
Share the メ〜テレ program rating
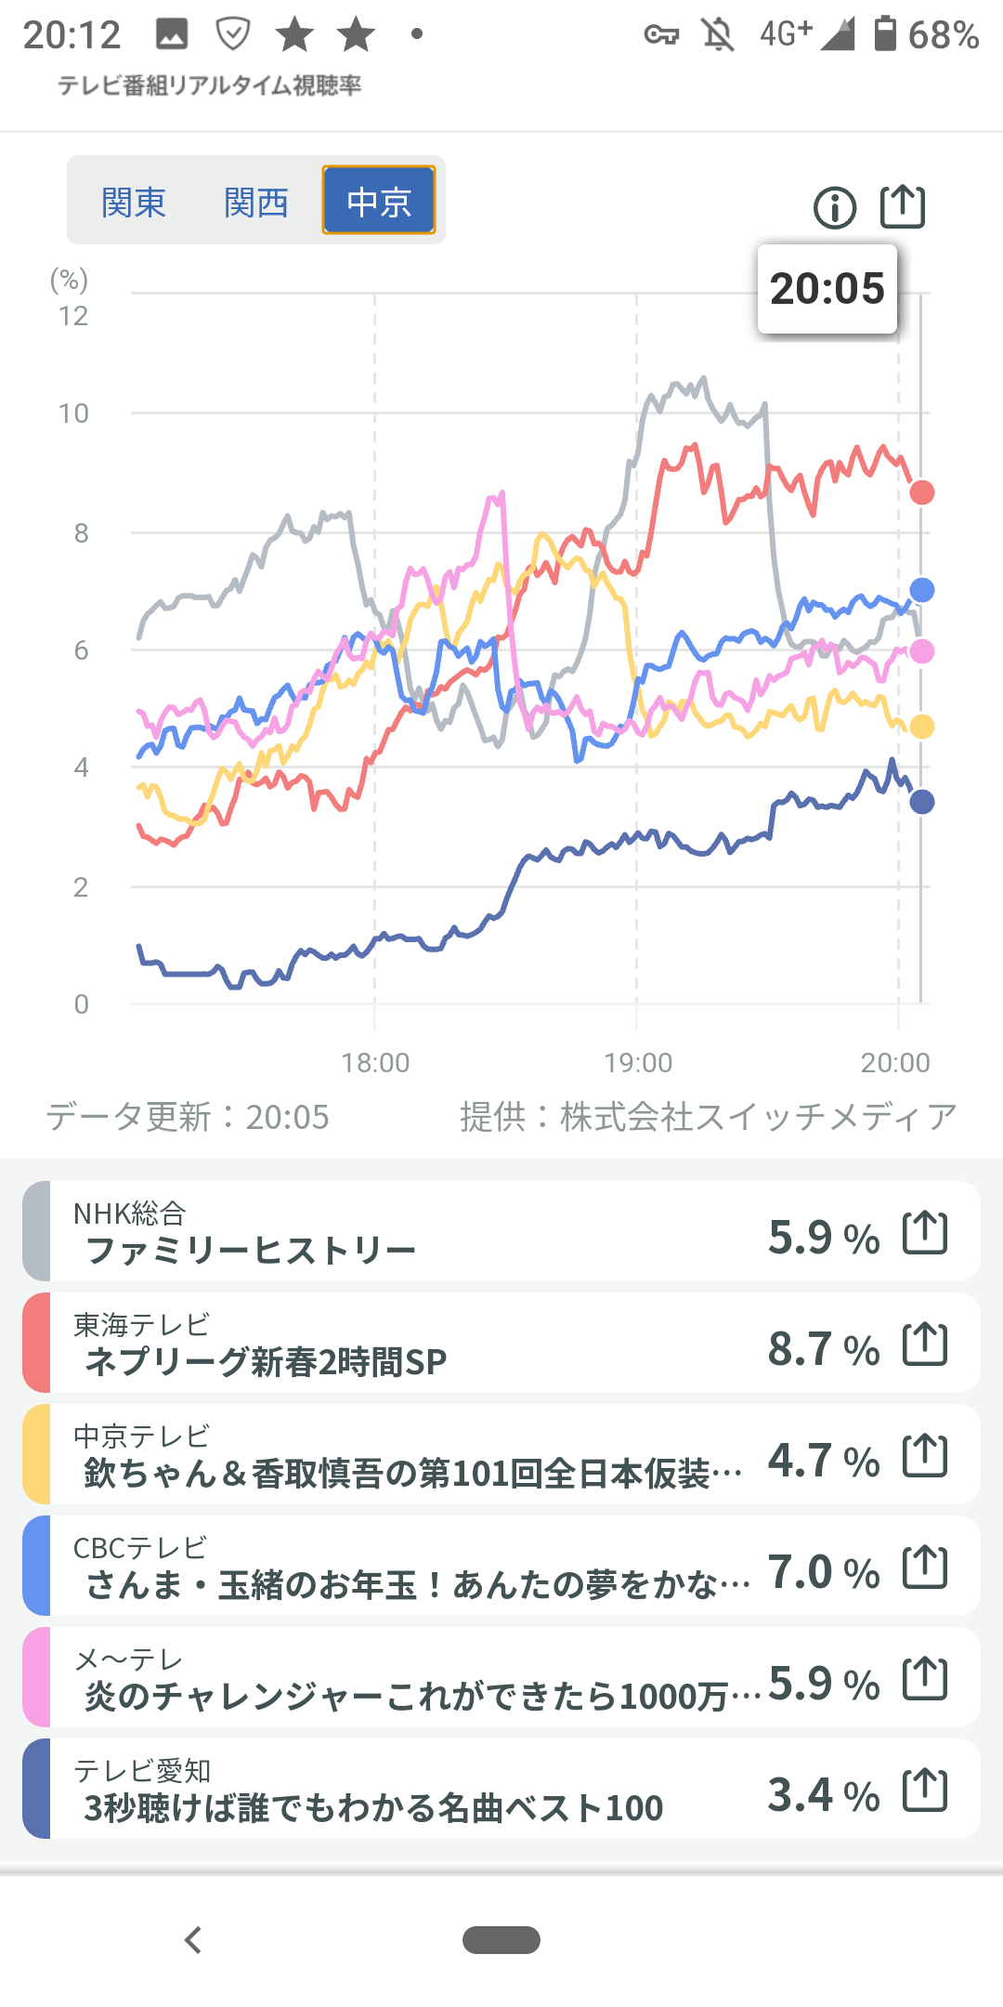925,1680
